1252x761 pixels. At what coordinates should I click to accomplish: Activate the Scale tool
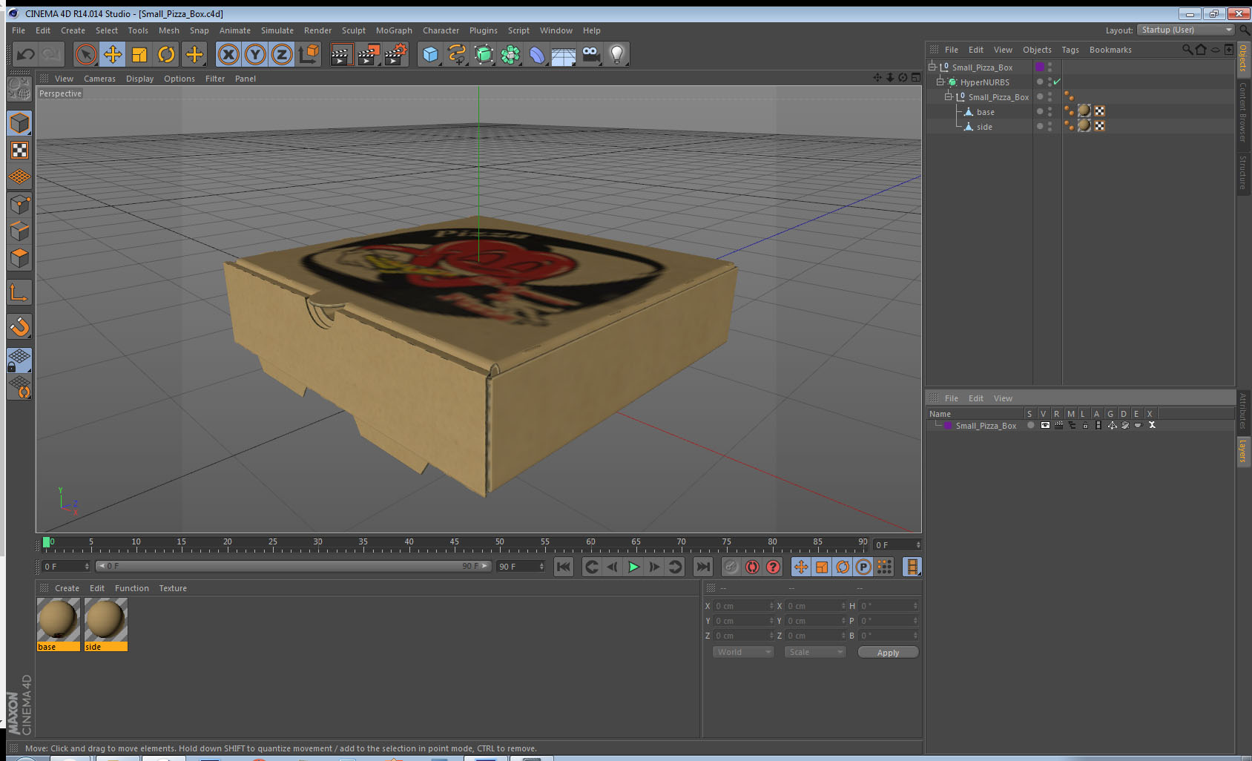point(139,54)
